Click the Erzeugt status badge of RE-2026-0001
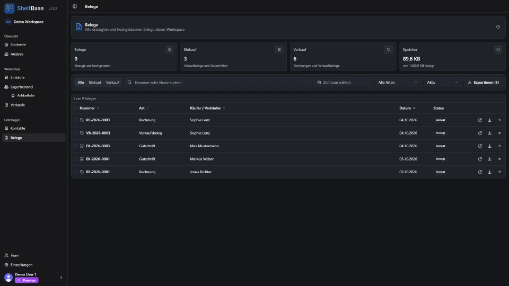Image resolution: width=509 pixels, height=286 pixels. (440, 172)
